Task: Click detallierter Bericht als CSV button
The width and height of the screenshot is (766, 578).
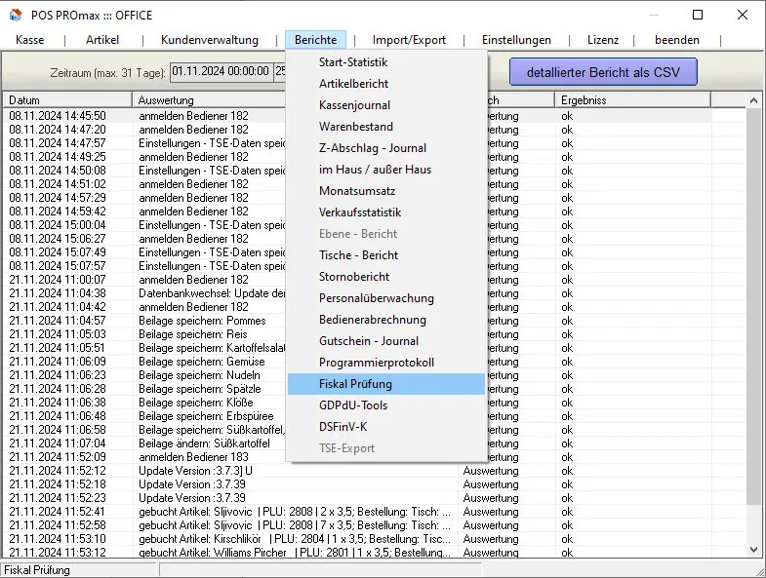Action: click(603, 72)
